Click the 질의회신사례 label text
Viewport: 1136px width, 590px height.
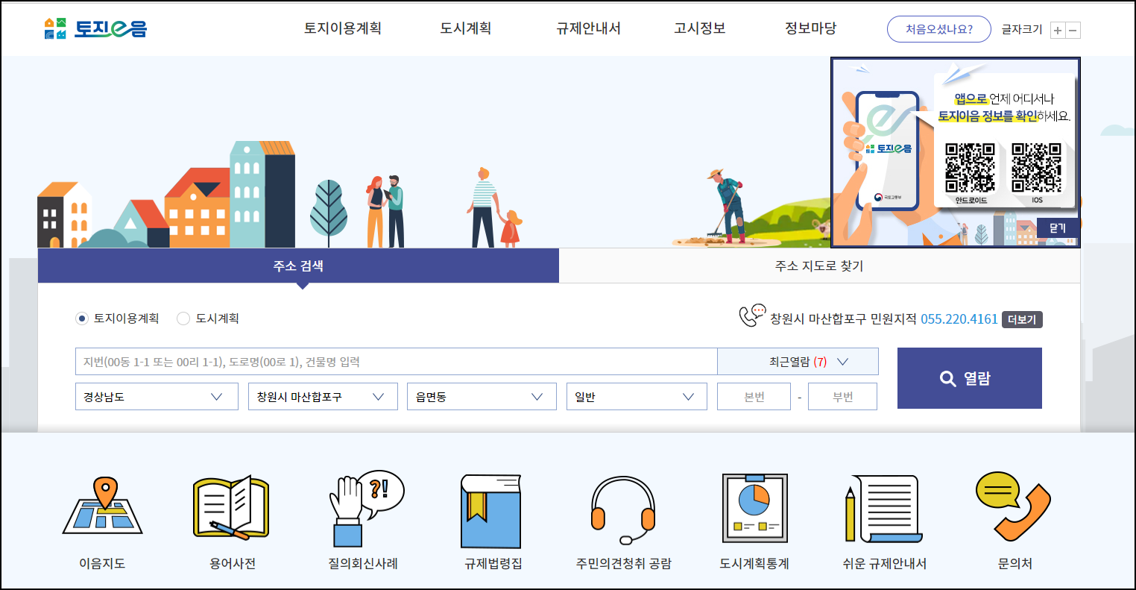(363, 564)
